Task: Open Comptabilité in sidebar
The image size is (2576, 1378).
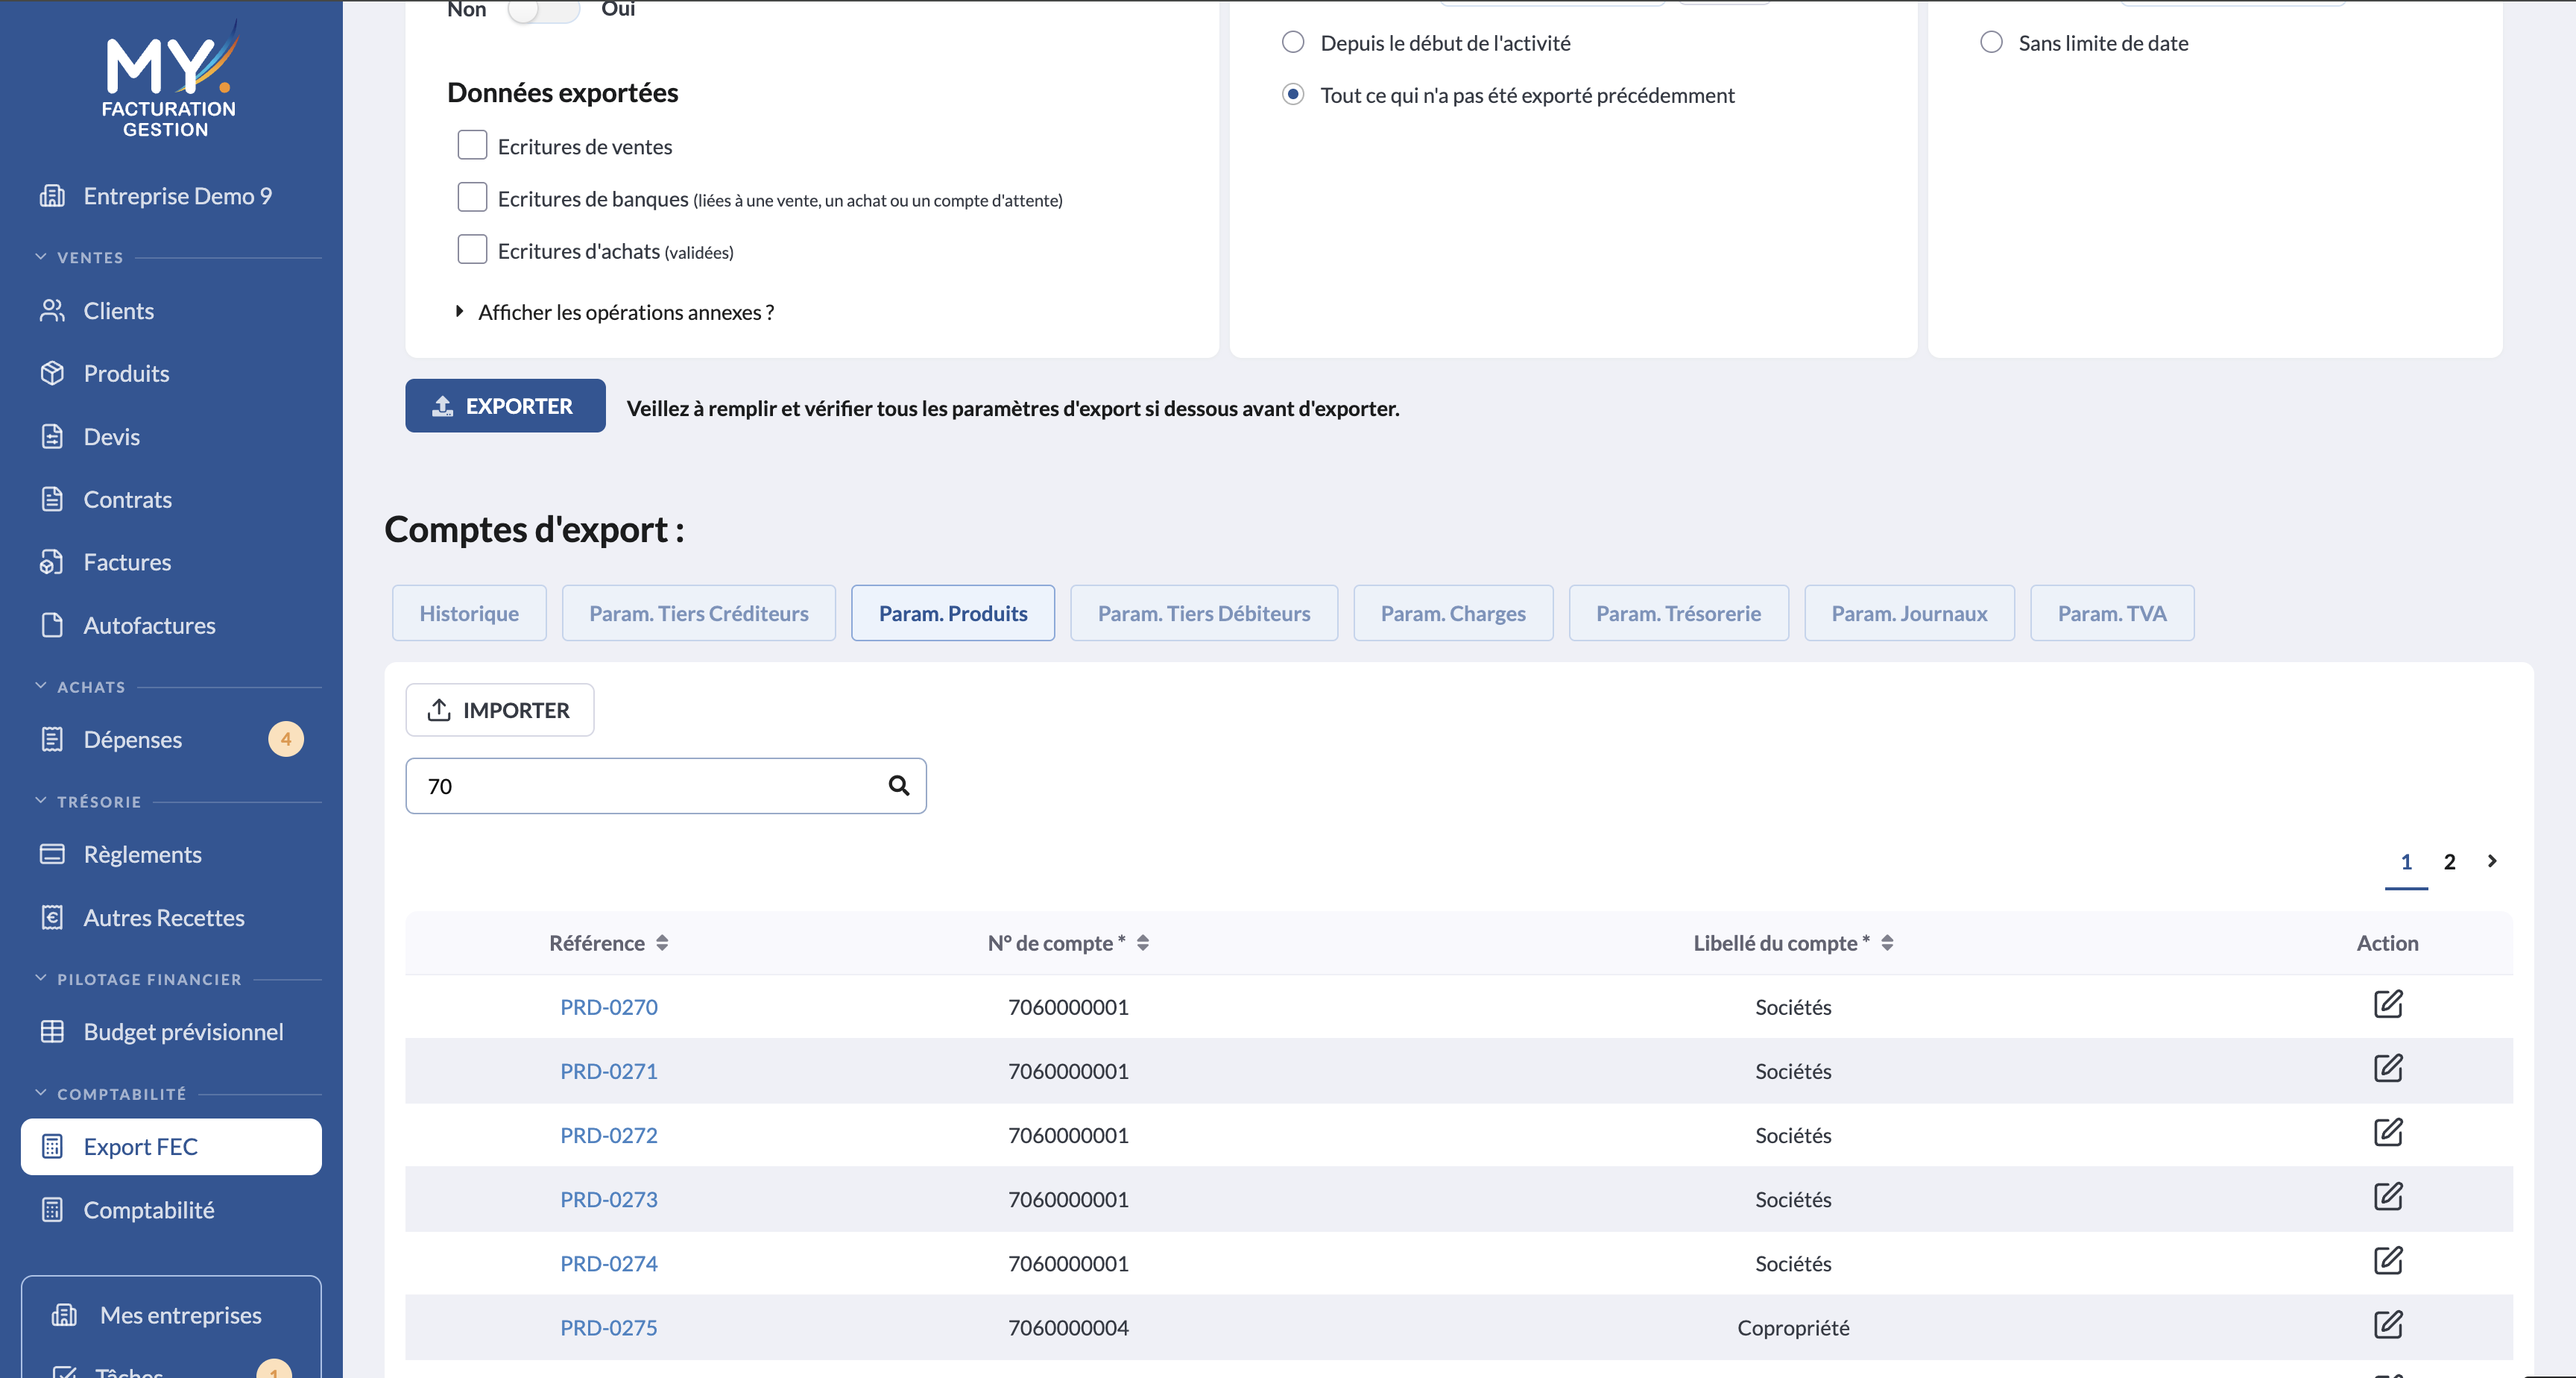Action: [x=171, y=1210]
